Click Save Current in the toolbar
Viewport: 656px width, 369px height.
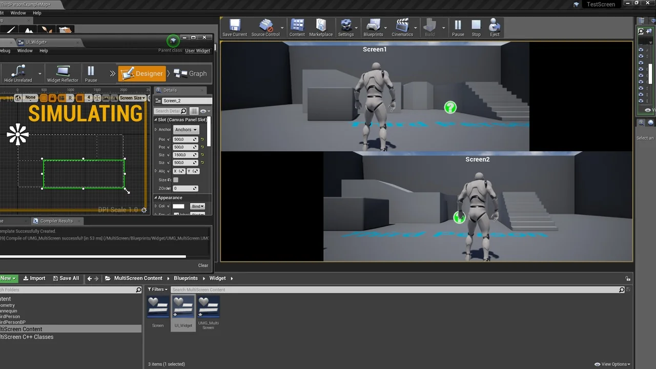coord(234,27)
